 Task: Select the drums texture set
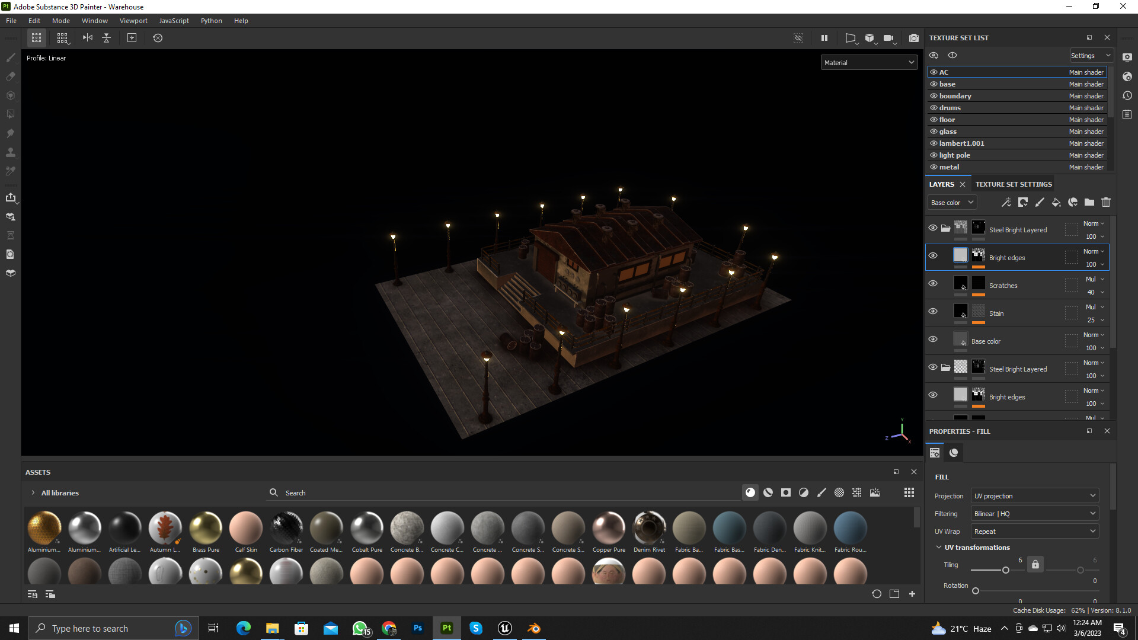(1017, 108)
